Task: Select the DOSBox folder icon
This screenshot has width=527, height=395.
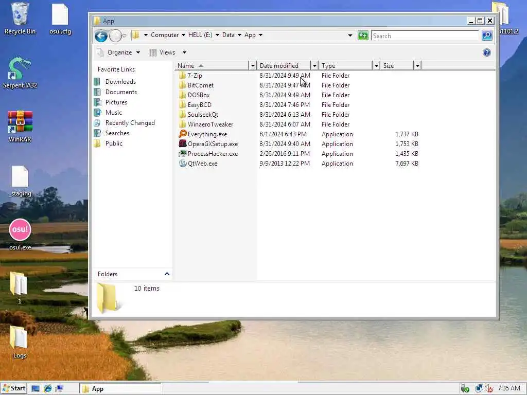Action: [182, 95]
